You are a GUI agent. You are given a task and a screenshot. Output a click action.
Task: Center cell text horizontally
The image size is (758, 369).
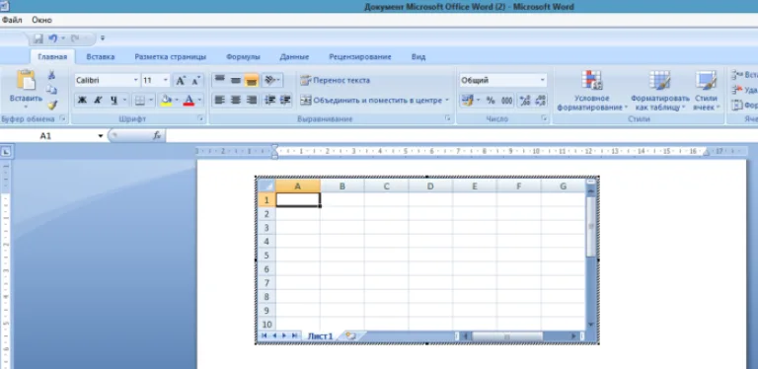click(x=236, y=100)
